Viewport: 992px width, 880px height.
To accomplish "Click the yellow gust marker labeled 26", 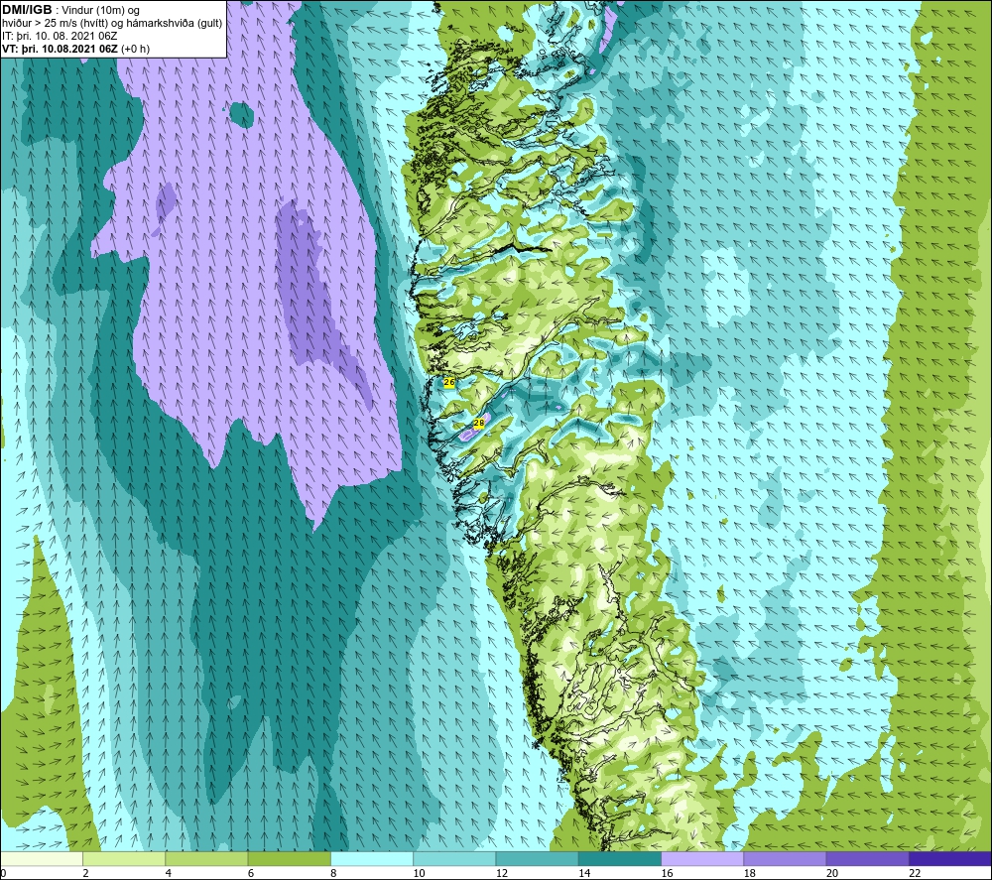I will point(449,382).
